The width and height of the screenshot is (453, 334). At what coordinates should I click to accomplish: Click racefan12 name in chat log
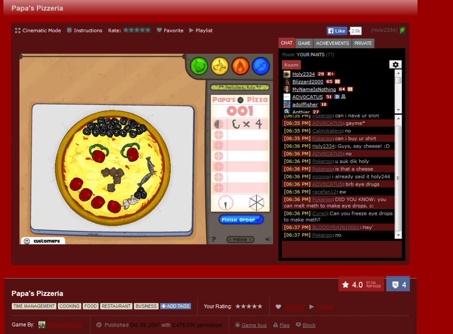click(x=324, y=192)
